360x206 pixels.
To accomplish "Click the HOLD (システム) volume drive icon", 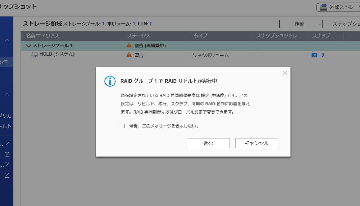I will 35,55.
